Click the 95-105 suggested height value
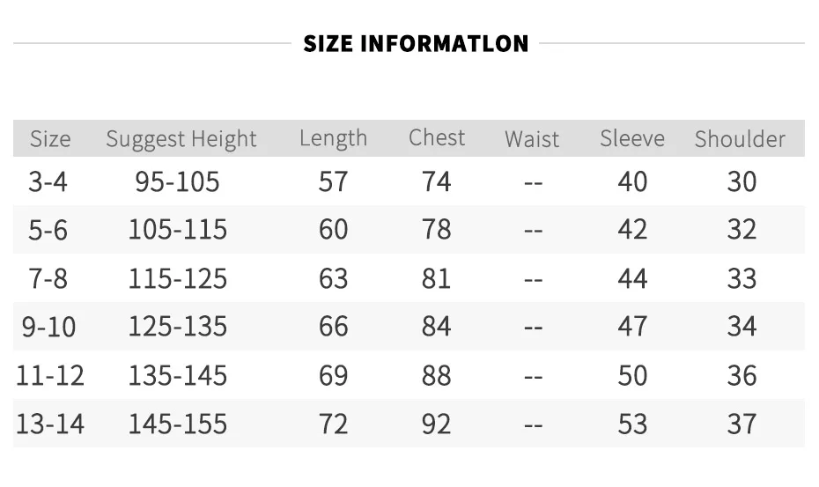Viewport: 819px width, 487px height. tap(177, 181)
